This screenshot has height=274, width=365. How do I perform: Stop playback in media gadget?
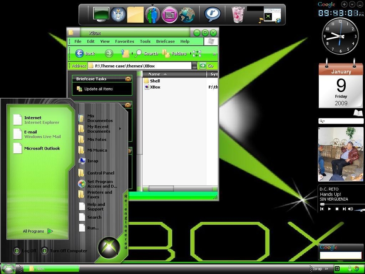[x=337, y=209]
